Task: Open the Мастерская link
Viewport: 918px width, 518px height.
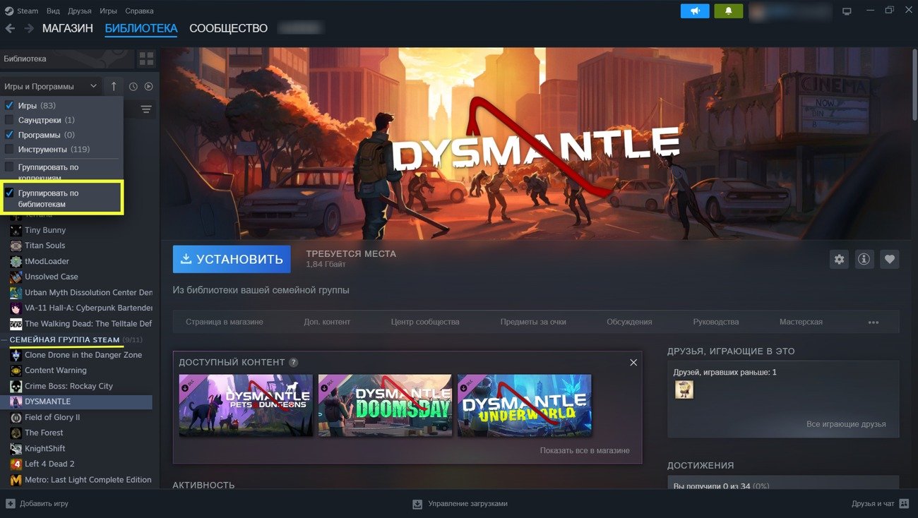Action: coord(801,322)
